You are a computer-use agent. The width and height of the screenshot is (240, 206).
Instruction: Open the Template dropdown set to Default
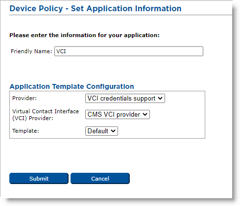coord(101,131)
